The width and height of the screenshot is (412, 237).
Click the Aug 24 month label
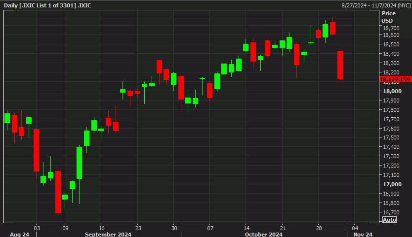click(19, 234)
